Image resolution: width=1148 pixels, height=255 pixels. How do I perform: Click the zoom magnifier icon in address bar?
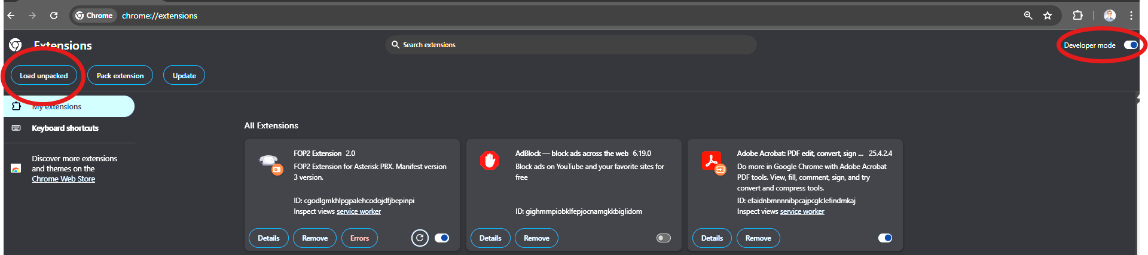1028,16
